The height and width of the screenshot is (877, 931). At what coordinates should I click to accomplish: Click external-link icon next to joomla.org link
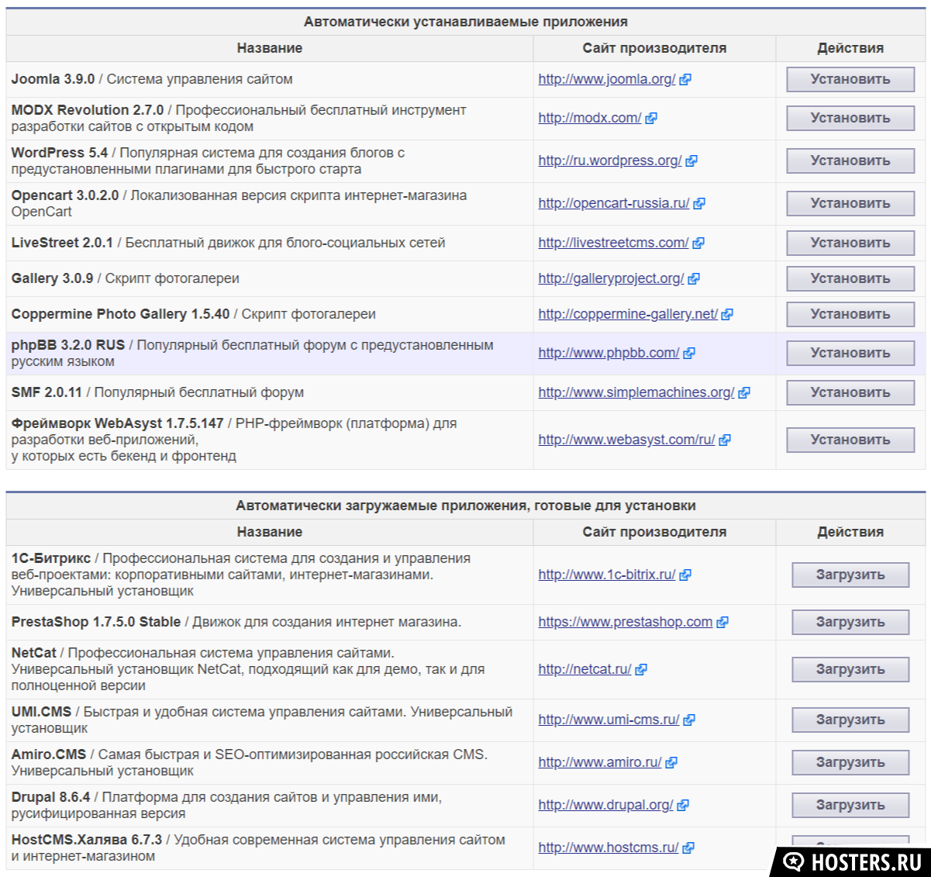(685, 80)
